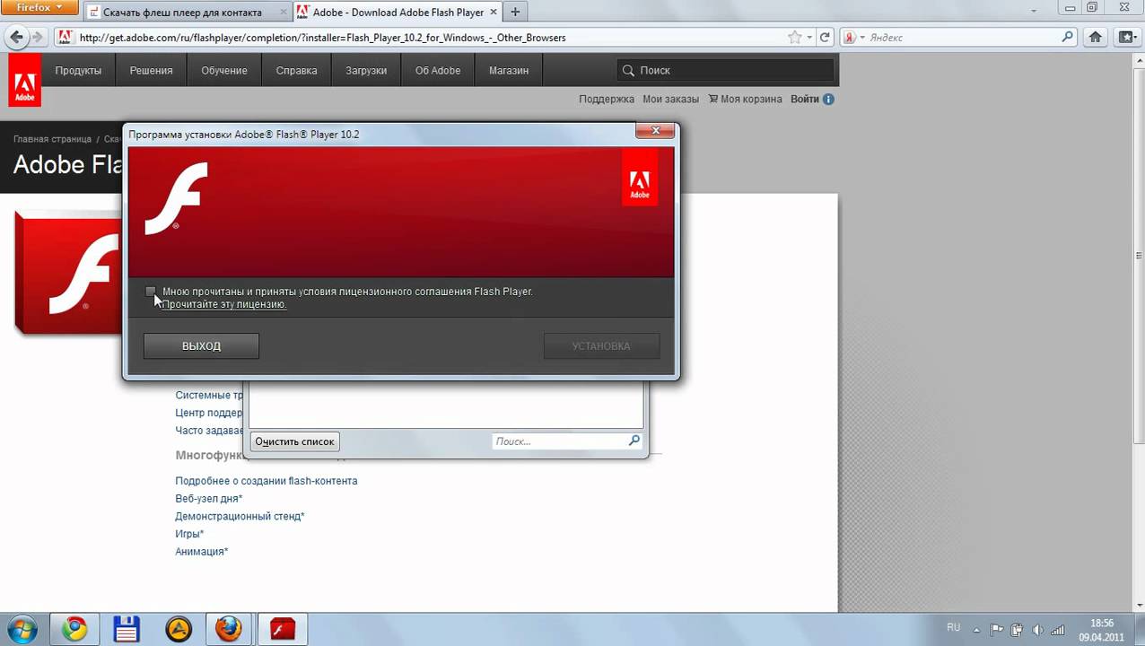The width and height of the screenshot is (1145, 646).
Task: Click the Главная страница breadcrumb
Action: [x=52, y=139]
